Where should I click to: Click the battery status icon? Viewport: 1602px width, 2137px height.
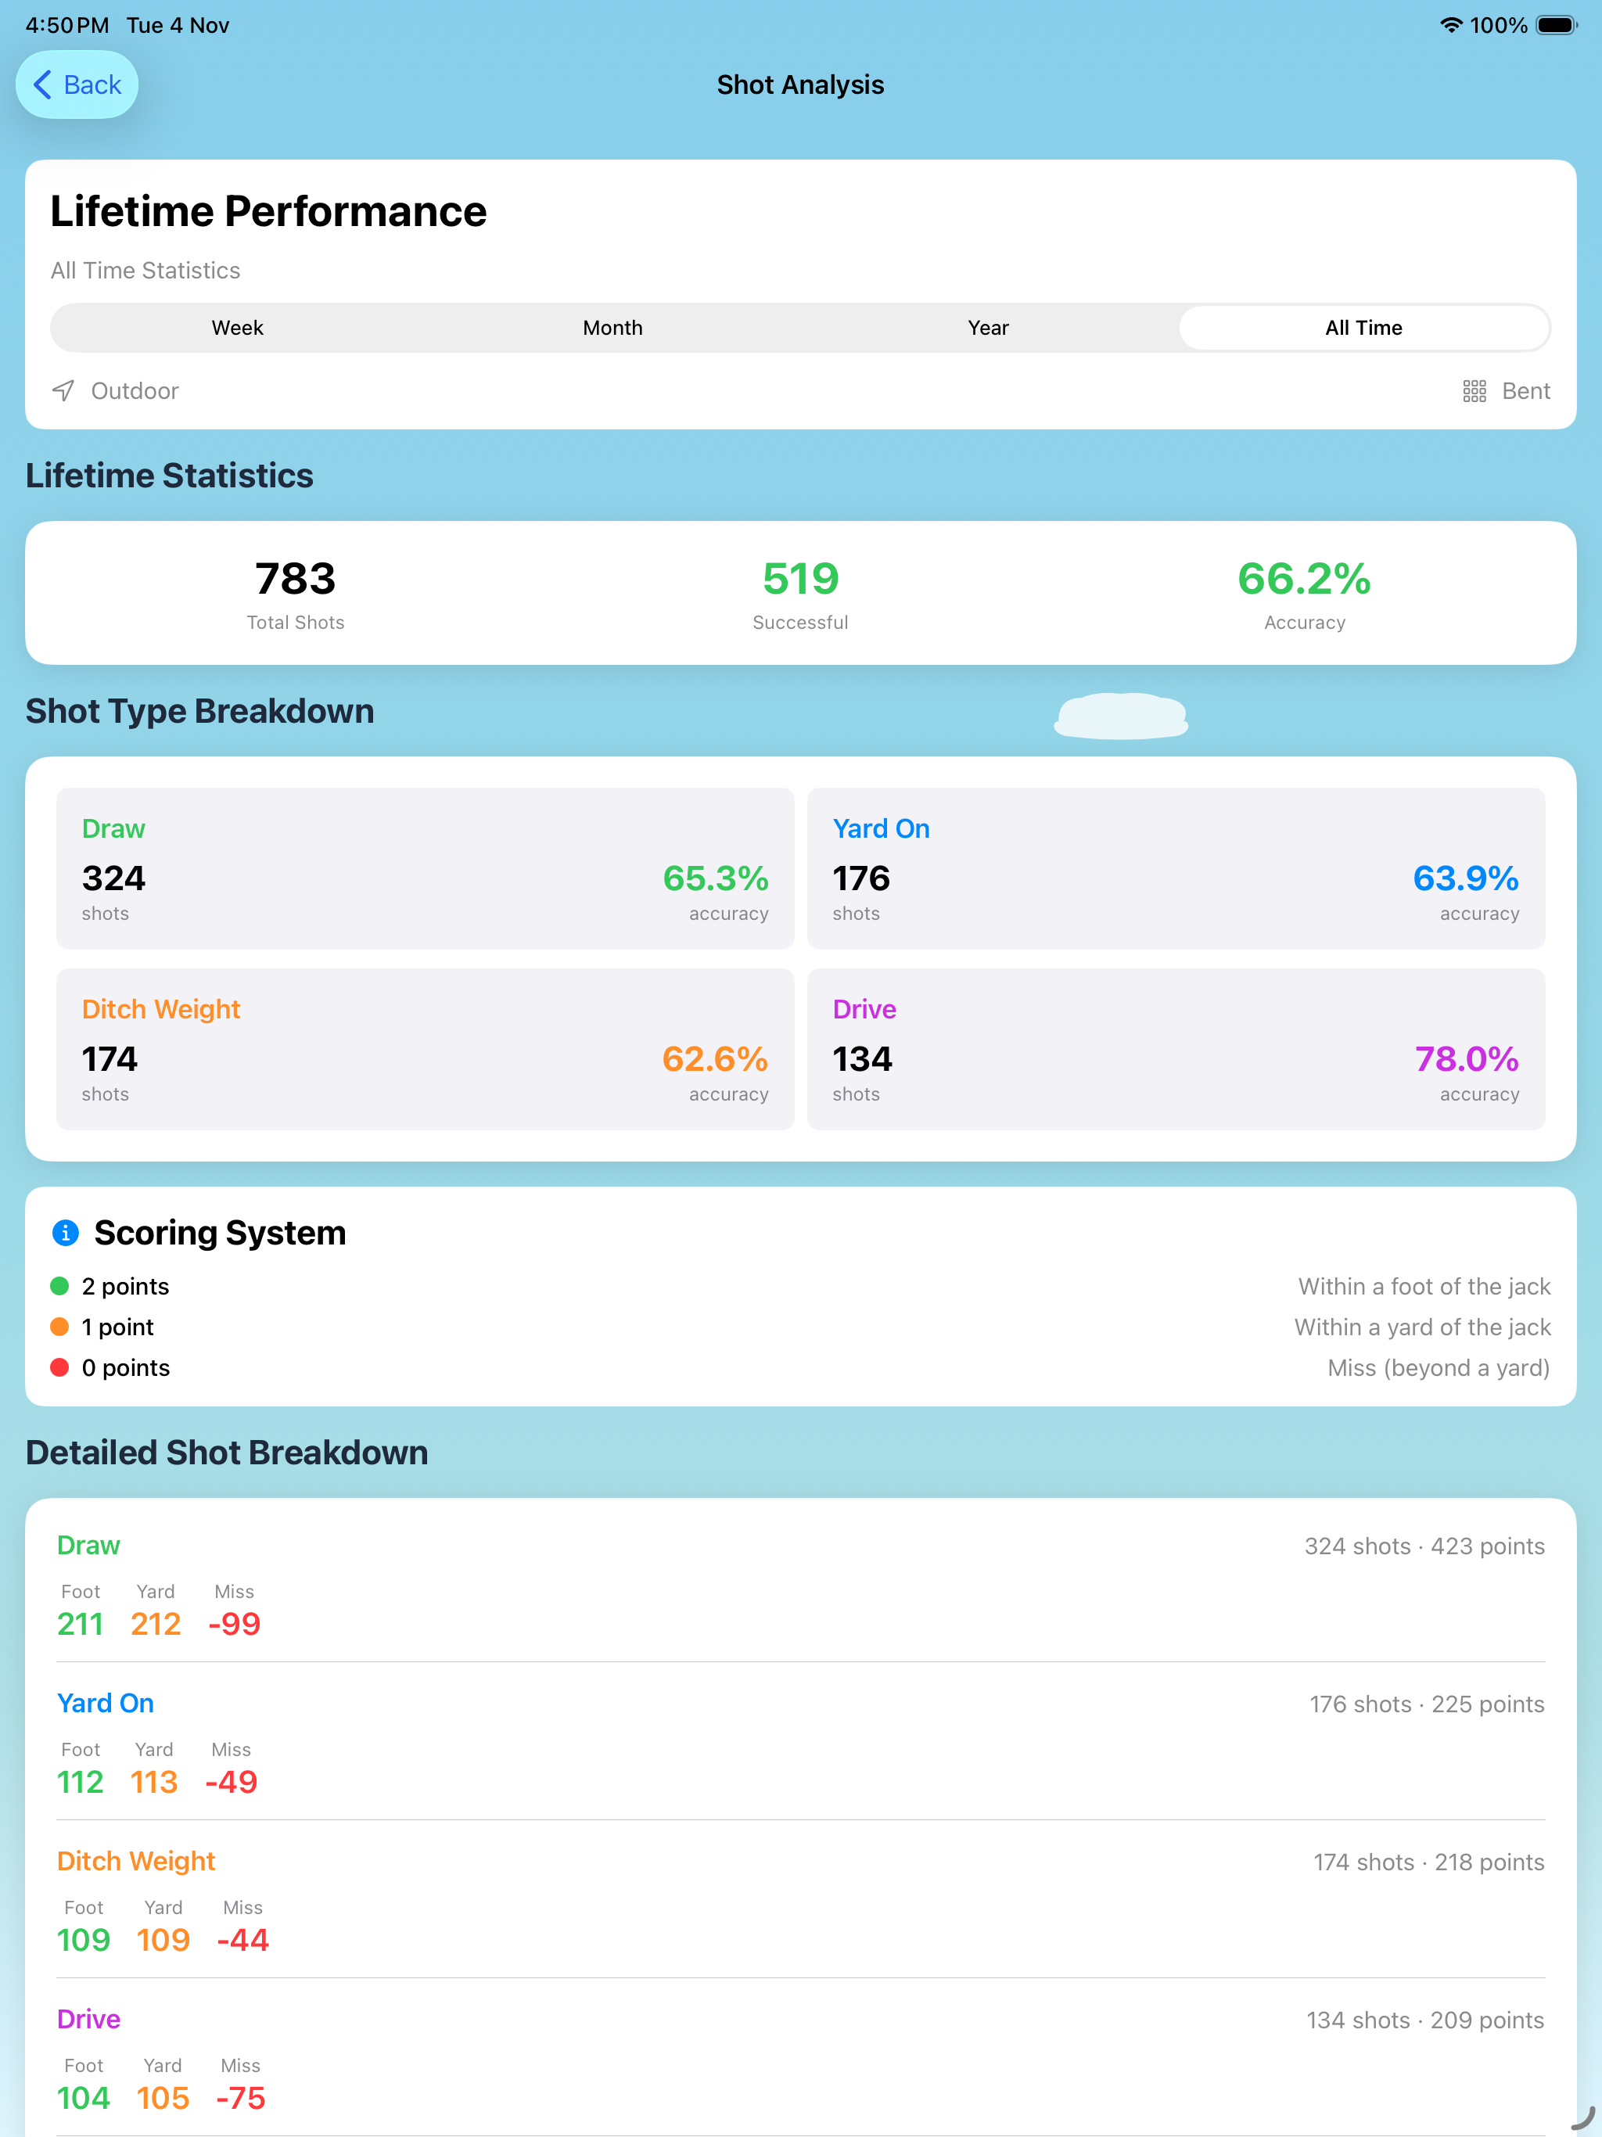[x=1557, y=25]
